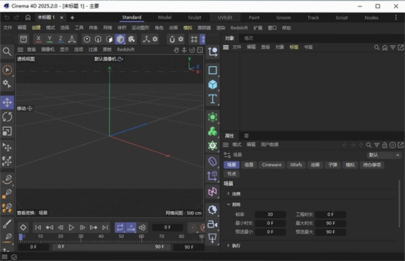Click the 节点 button
This screenshot has height=261, width=405.
(231, 174)
